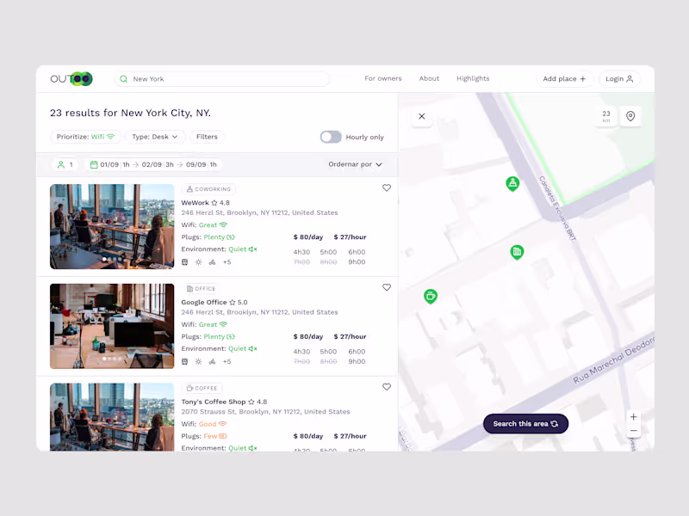Open Tony's Coffee Shop photo thumbnail
Screen dimensions: 689x516
(112, 417)
